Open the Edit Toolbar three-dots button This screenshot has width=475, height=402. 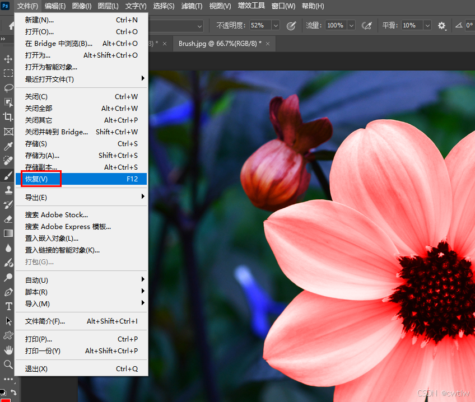point(8,379)
